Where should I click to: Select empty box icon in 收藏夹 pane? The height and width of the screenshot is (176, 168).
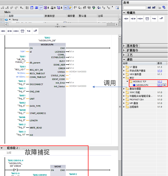coord(147,19)
